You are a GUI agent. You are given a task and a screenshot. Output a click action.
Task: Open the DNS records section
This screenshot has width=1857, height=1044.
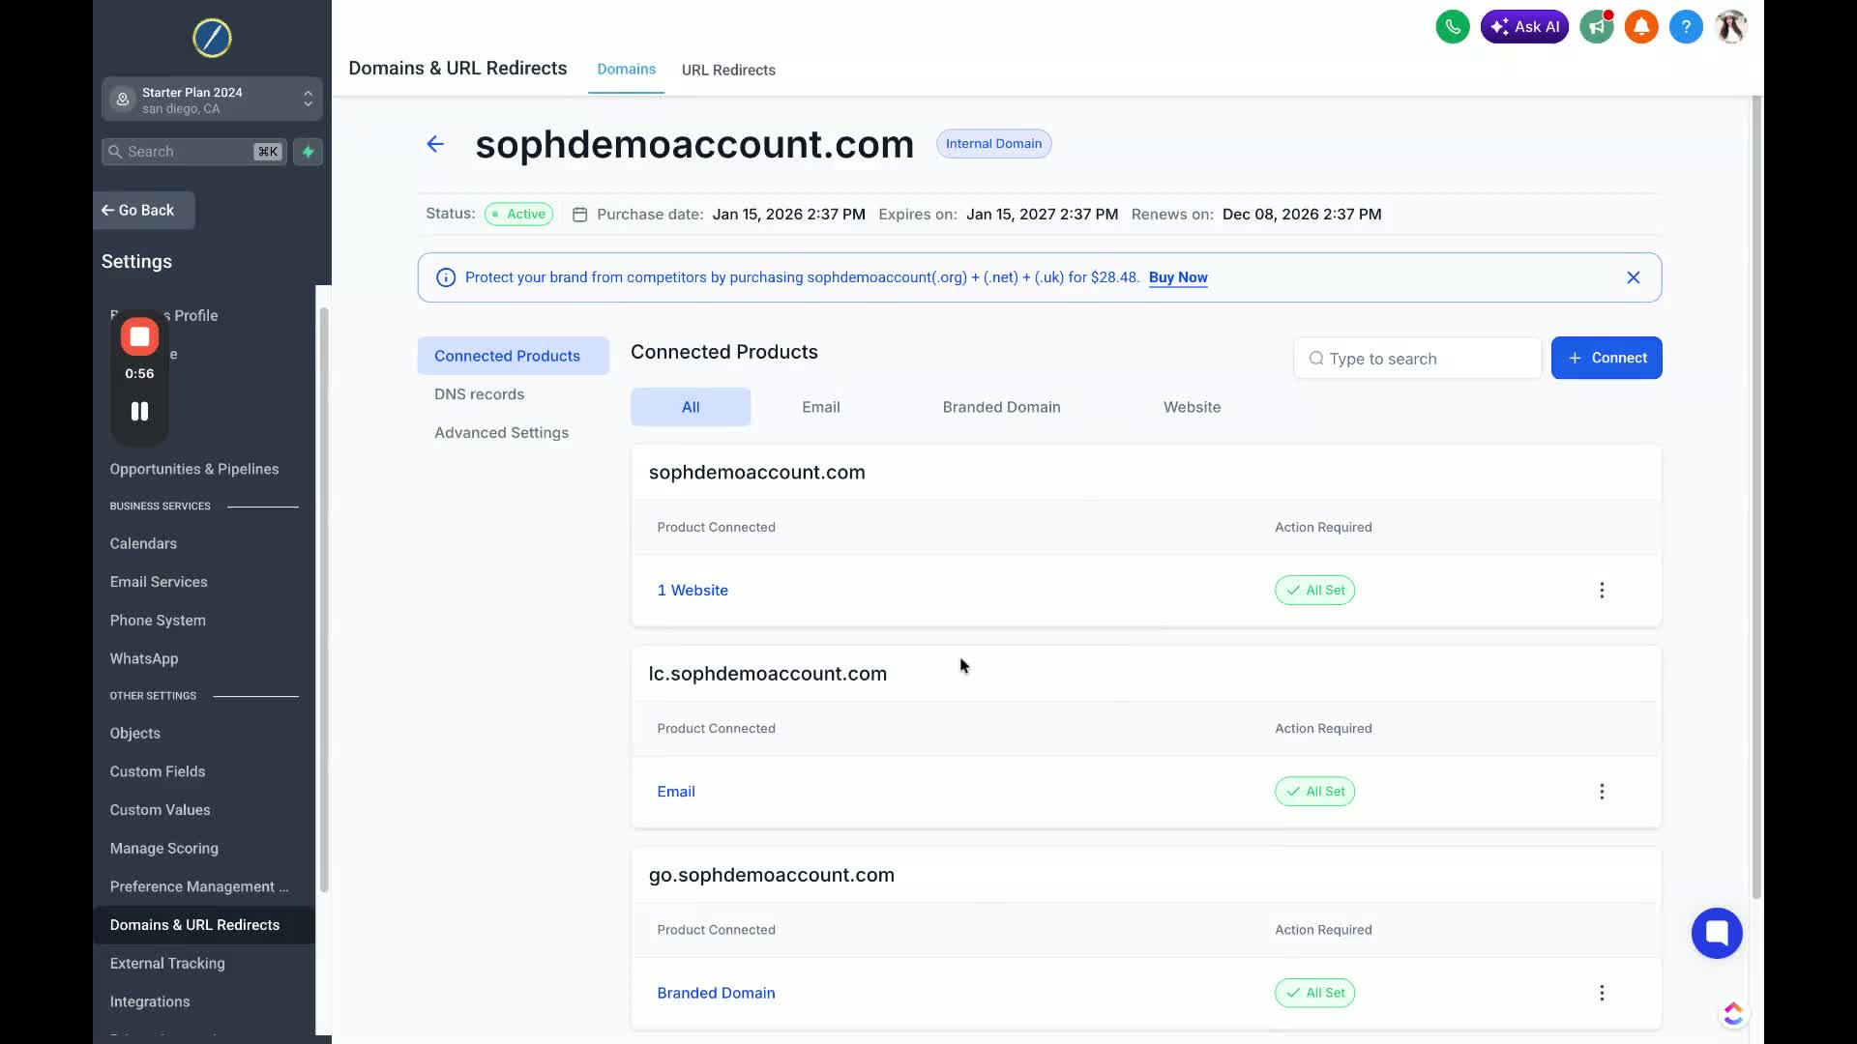click(479, 394)
